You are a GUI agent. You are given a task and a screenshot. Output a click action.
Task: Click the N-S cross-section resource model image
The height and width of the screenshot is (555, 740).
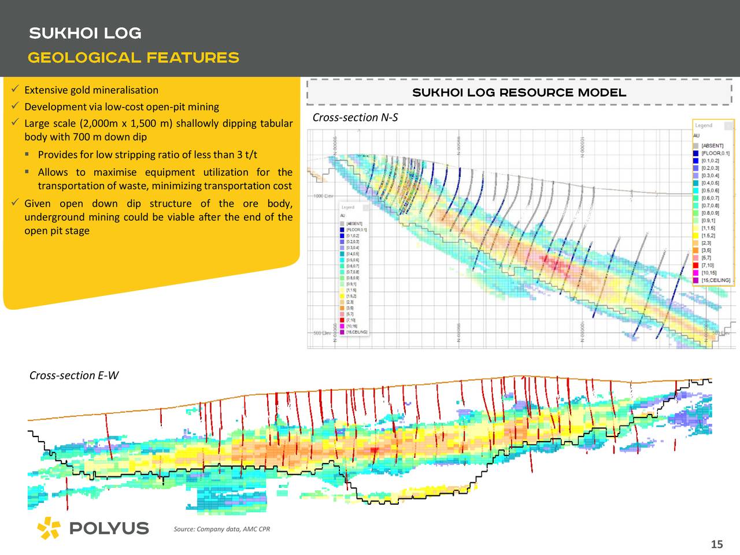[x=521, y=239]
